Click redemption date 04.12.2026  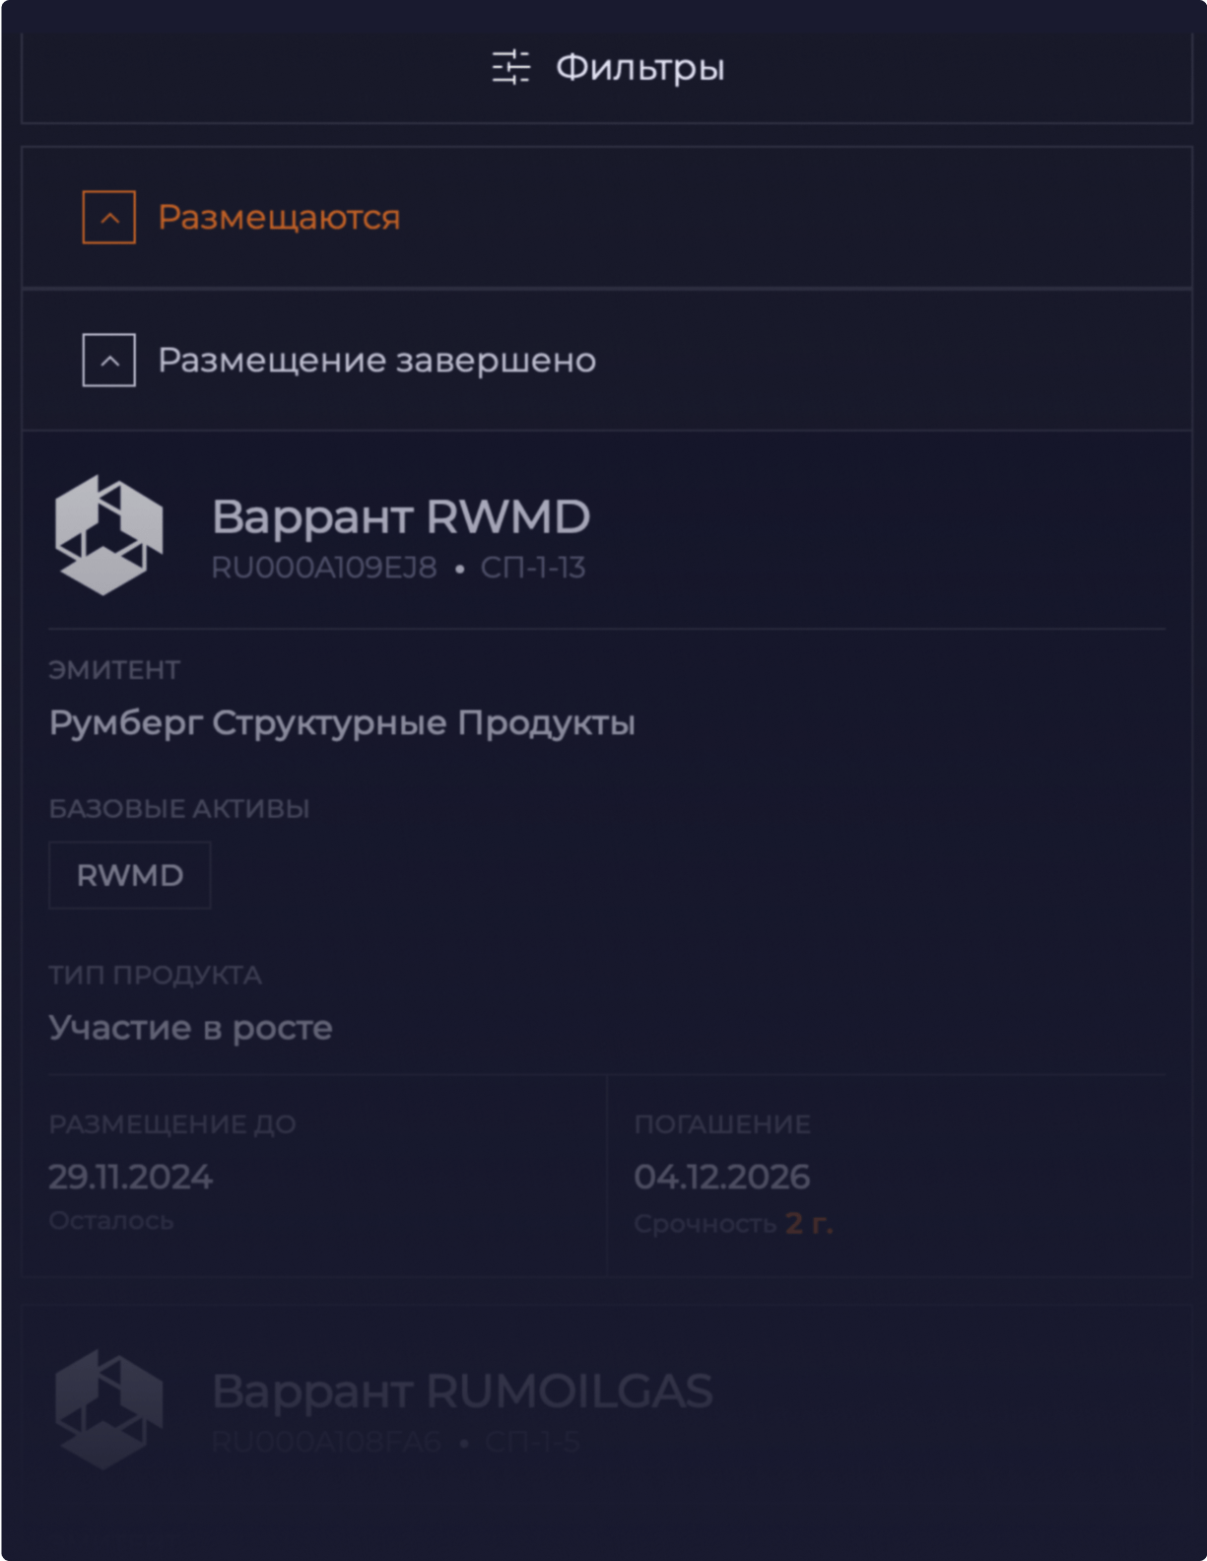(721, 1177)
